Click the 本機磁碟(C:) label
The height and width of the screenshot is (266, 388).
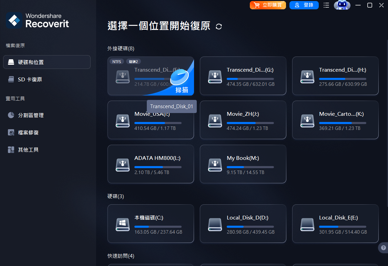pyautogui.click(x=149, y=218)
